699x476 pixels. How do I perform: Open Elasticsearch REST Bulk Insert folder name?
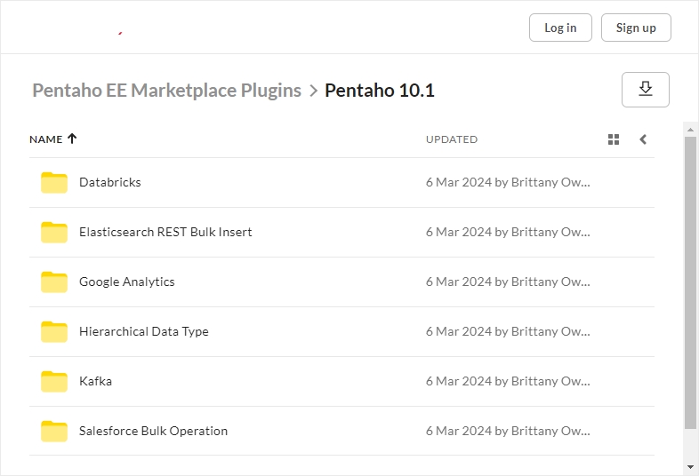point(165,232)
